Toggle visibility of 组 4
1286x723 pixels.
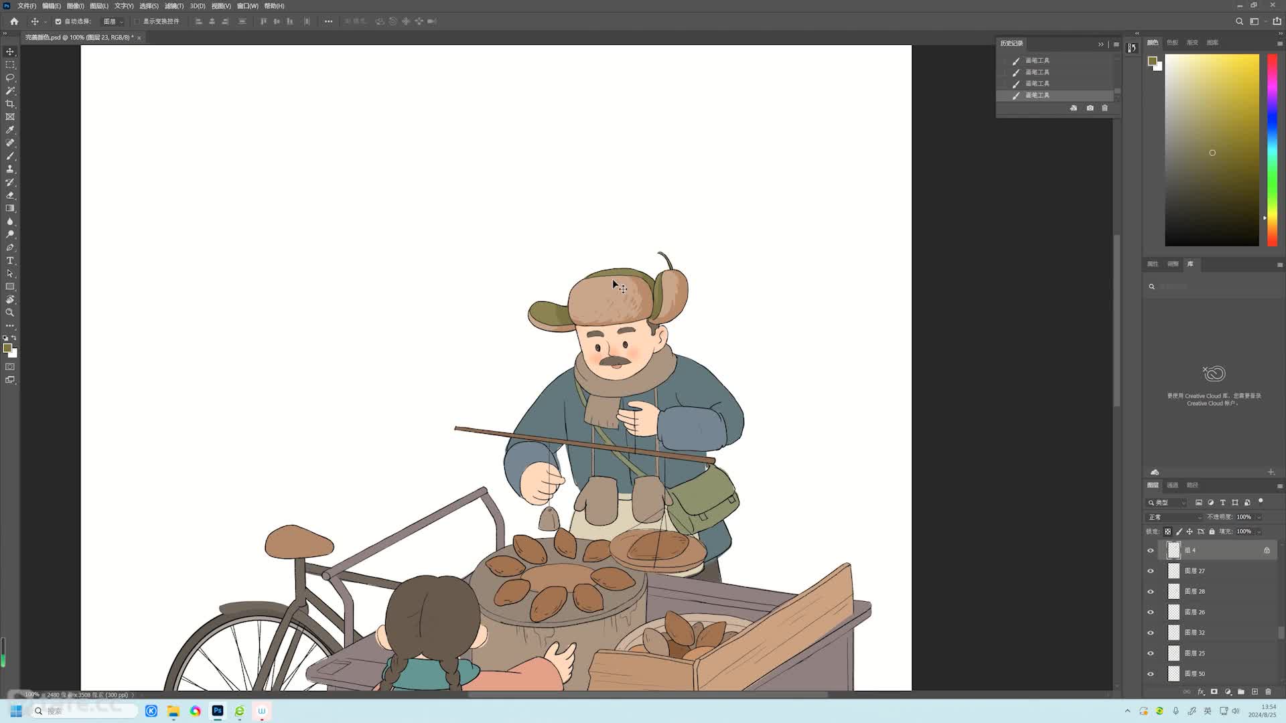click(1151, 550)
